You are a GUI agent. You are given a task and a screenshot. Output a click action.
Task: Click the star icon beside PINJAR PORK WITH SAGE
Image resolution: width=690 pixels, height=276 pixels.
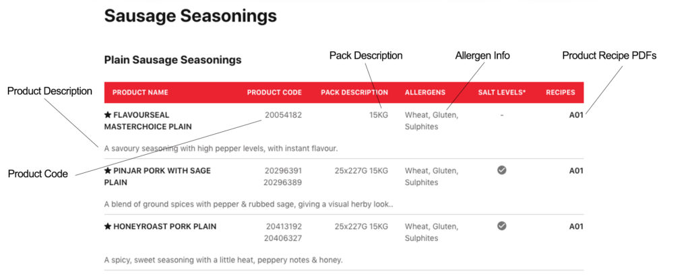[108, 170]
